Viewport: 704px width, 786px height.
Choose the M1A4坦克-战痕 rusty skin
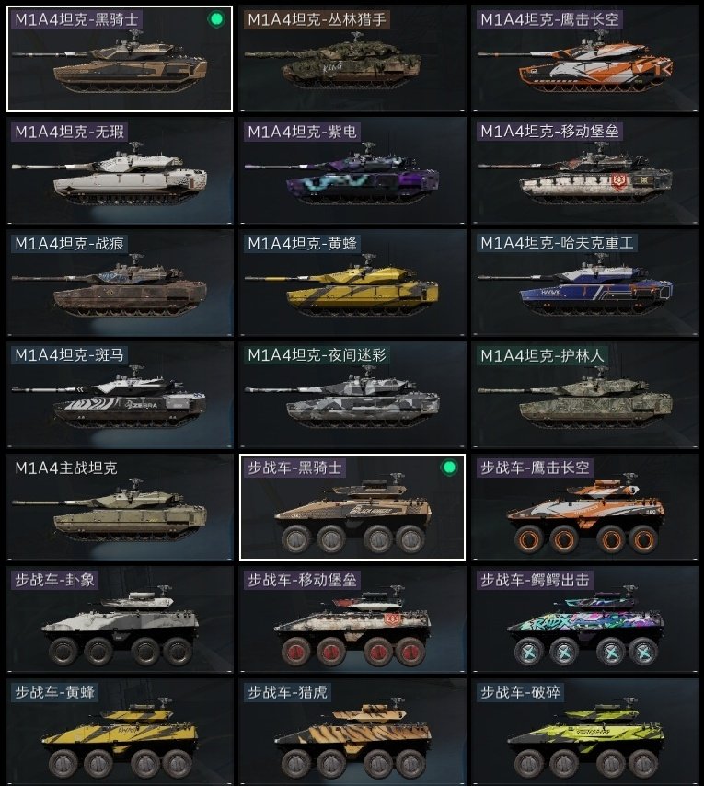tap(120, 283)
